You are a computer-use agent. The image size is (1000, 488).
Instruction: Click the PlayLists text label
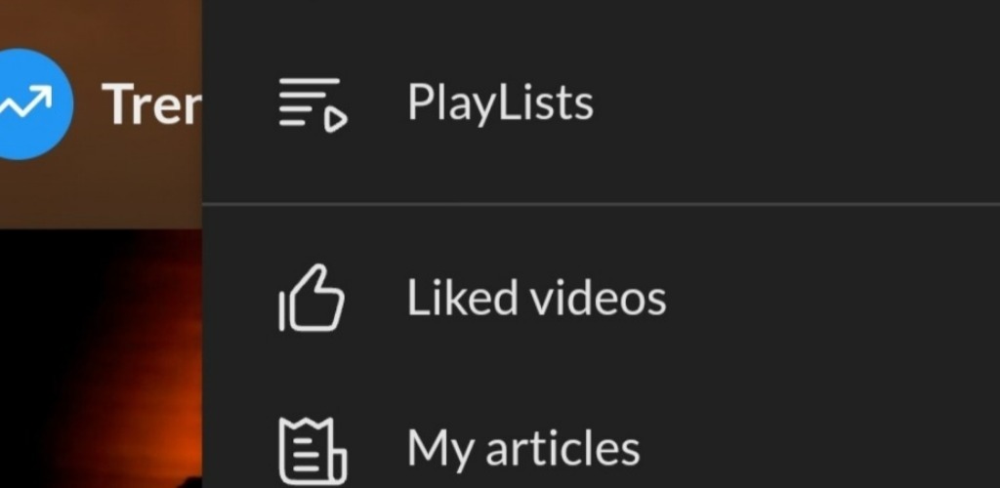[x=500, y=102]
